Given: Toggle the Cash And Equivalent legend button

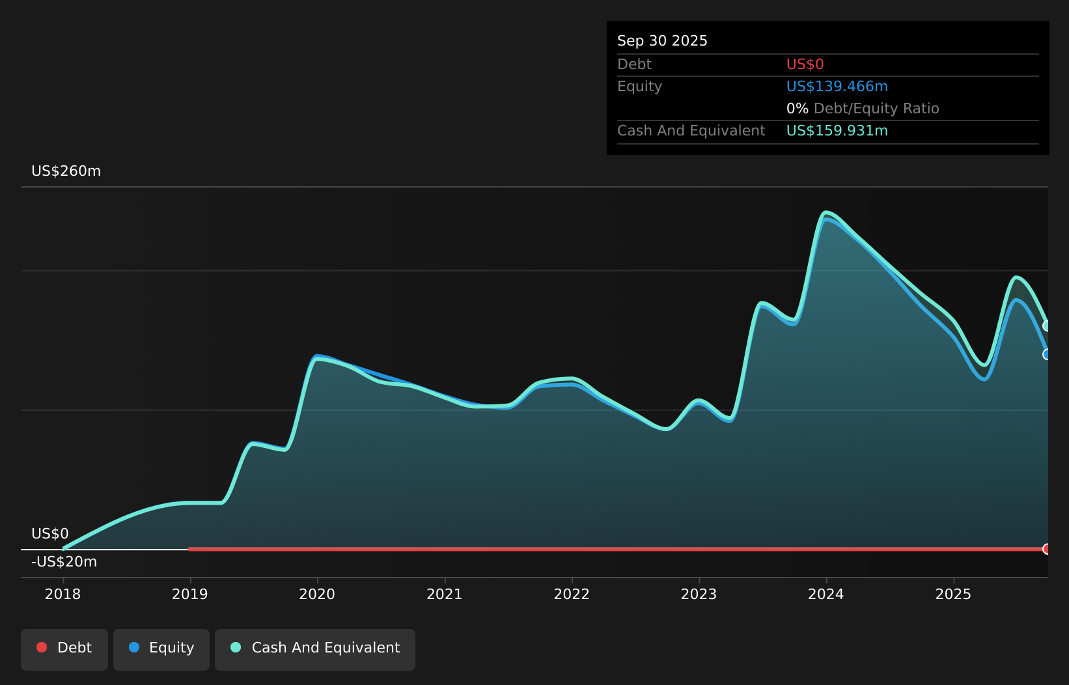Looking at the screenshot, I should [315, 650].
